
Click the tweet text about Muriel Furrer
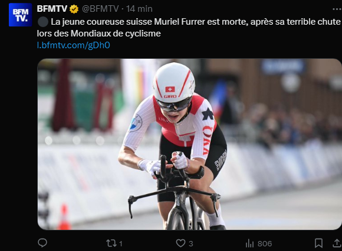click(189, 28)
